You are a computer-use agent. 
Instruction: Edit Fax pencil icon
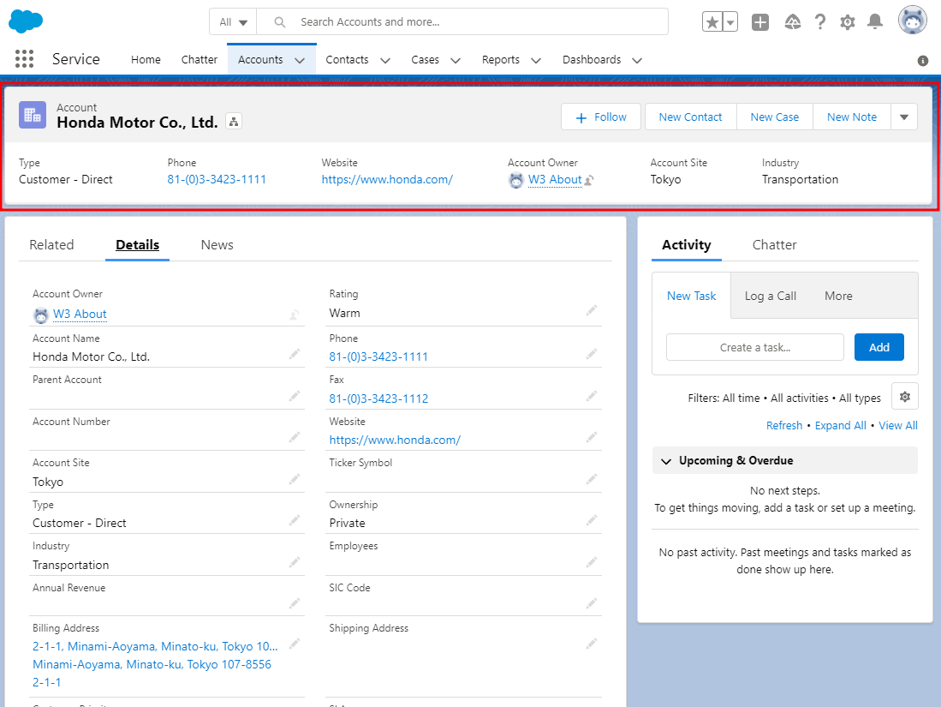592,396
